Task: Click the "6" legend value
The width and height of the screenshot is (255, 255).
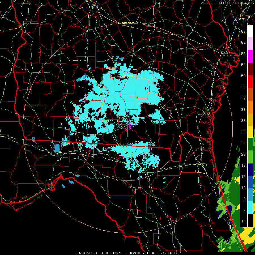Action: (244, 199)
